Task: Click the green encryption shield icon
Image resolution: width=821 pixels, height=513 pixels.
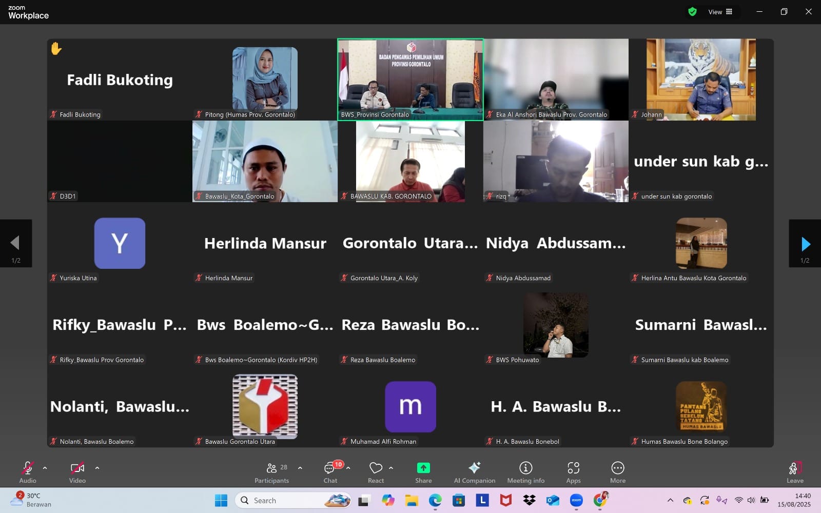Action: [692, 12]
